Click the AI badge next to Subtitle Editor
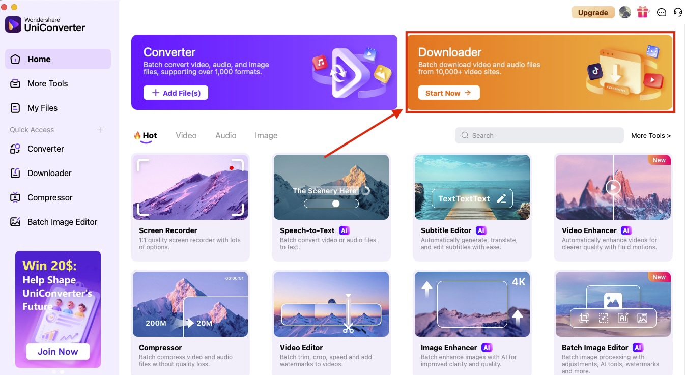685x375 pixels. tap(481, 230)
